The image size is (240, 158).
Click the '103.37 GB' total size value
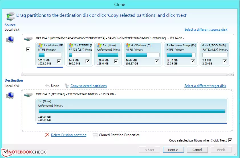pos(132,63)
